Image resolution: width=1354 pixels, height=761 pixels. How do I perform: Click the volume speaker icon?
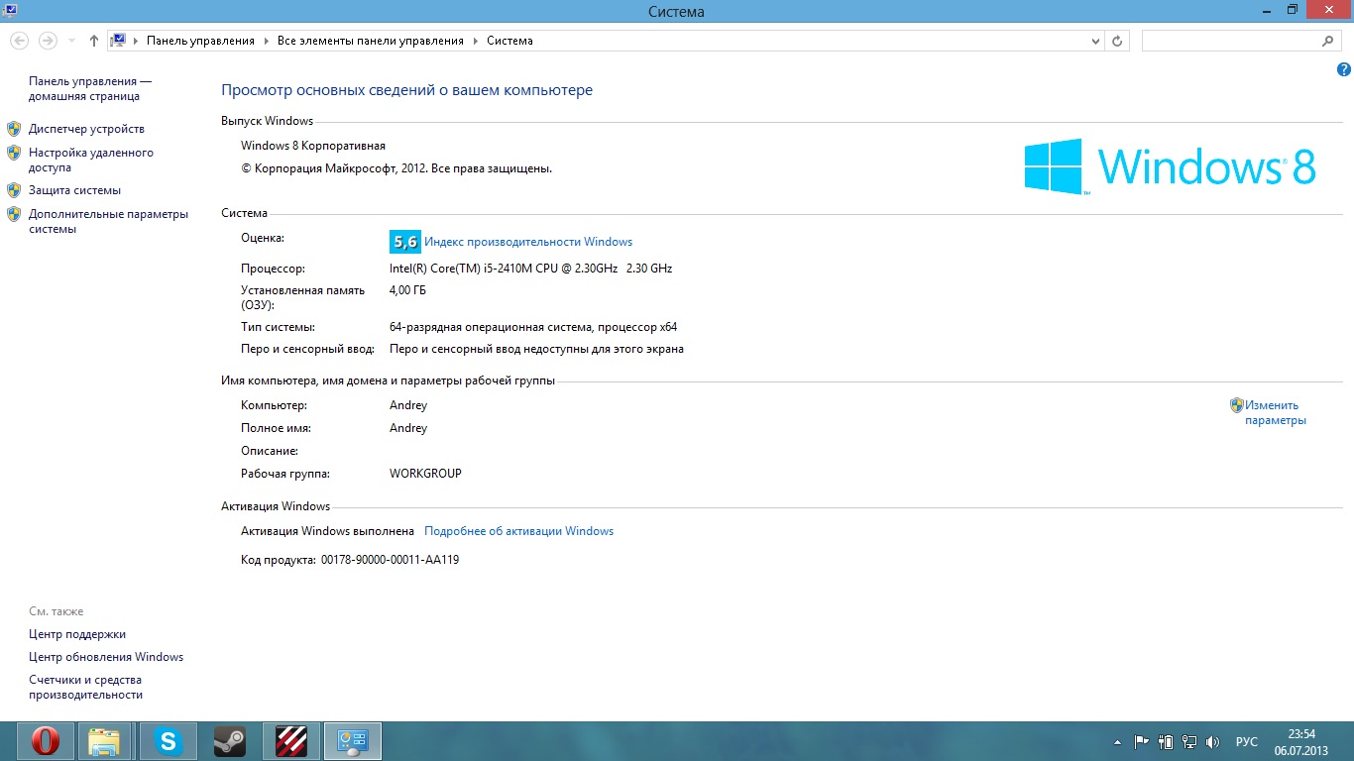point(1212,741)
